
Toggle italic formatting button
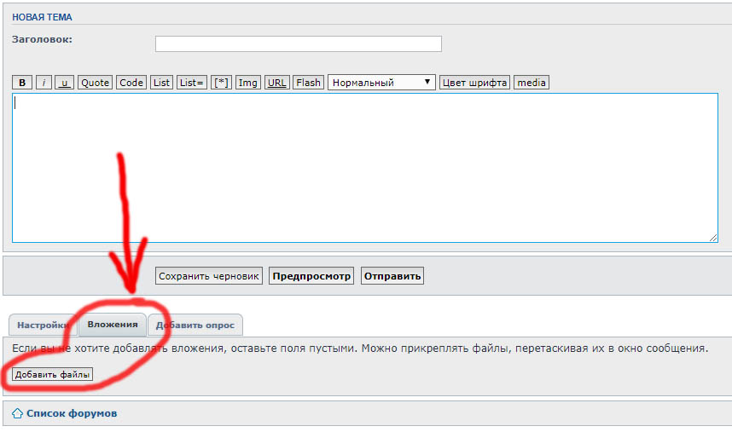pos(44,83)
